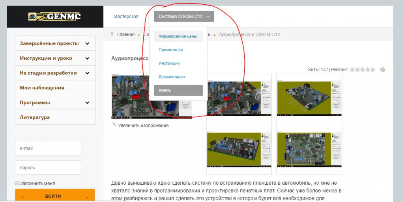Rate article with the fifth star
This screenshot has height=202, width=404.
373,70
